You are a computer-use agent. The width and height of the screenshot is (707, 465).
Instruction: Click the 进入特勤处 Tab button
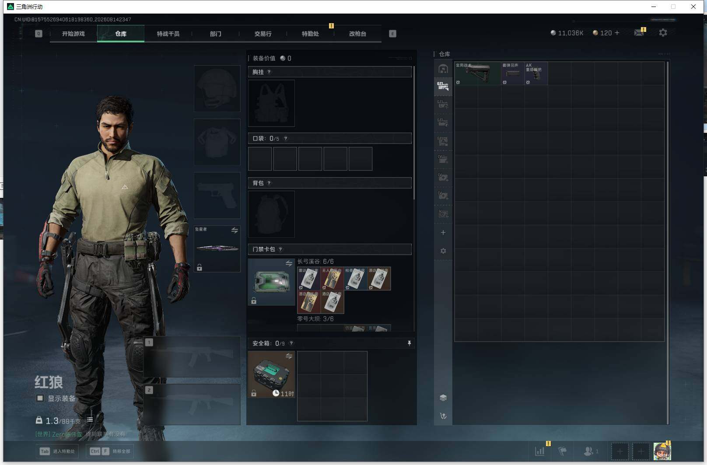[57, 451]
